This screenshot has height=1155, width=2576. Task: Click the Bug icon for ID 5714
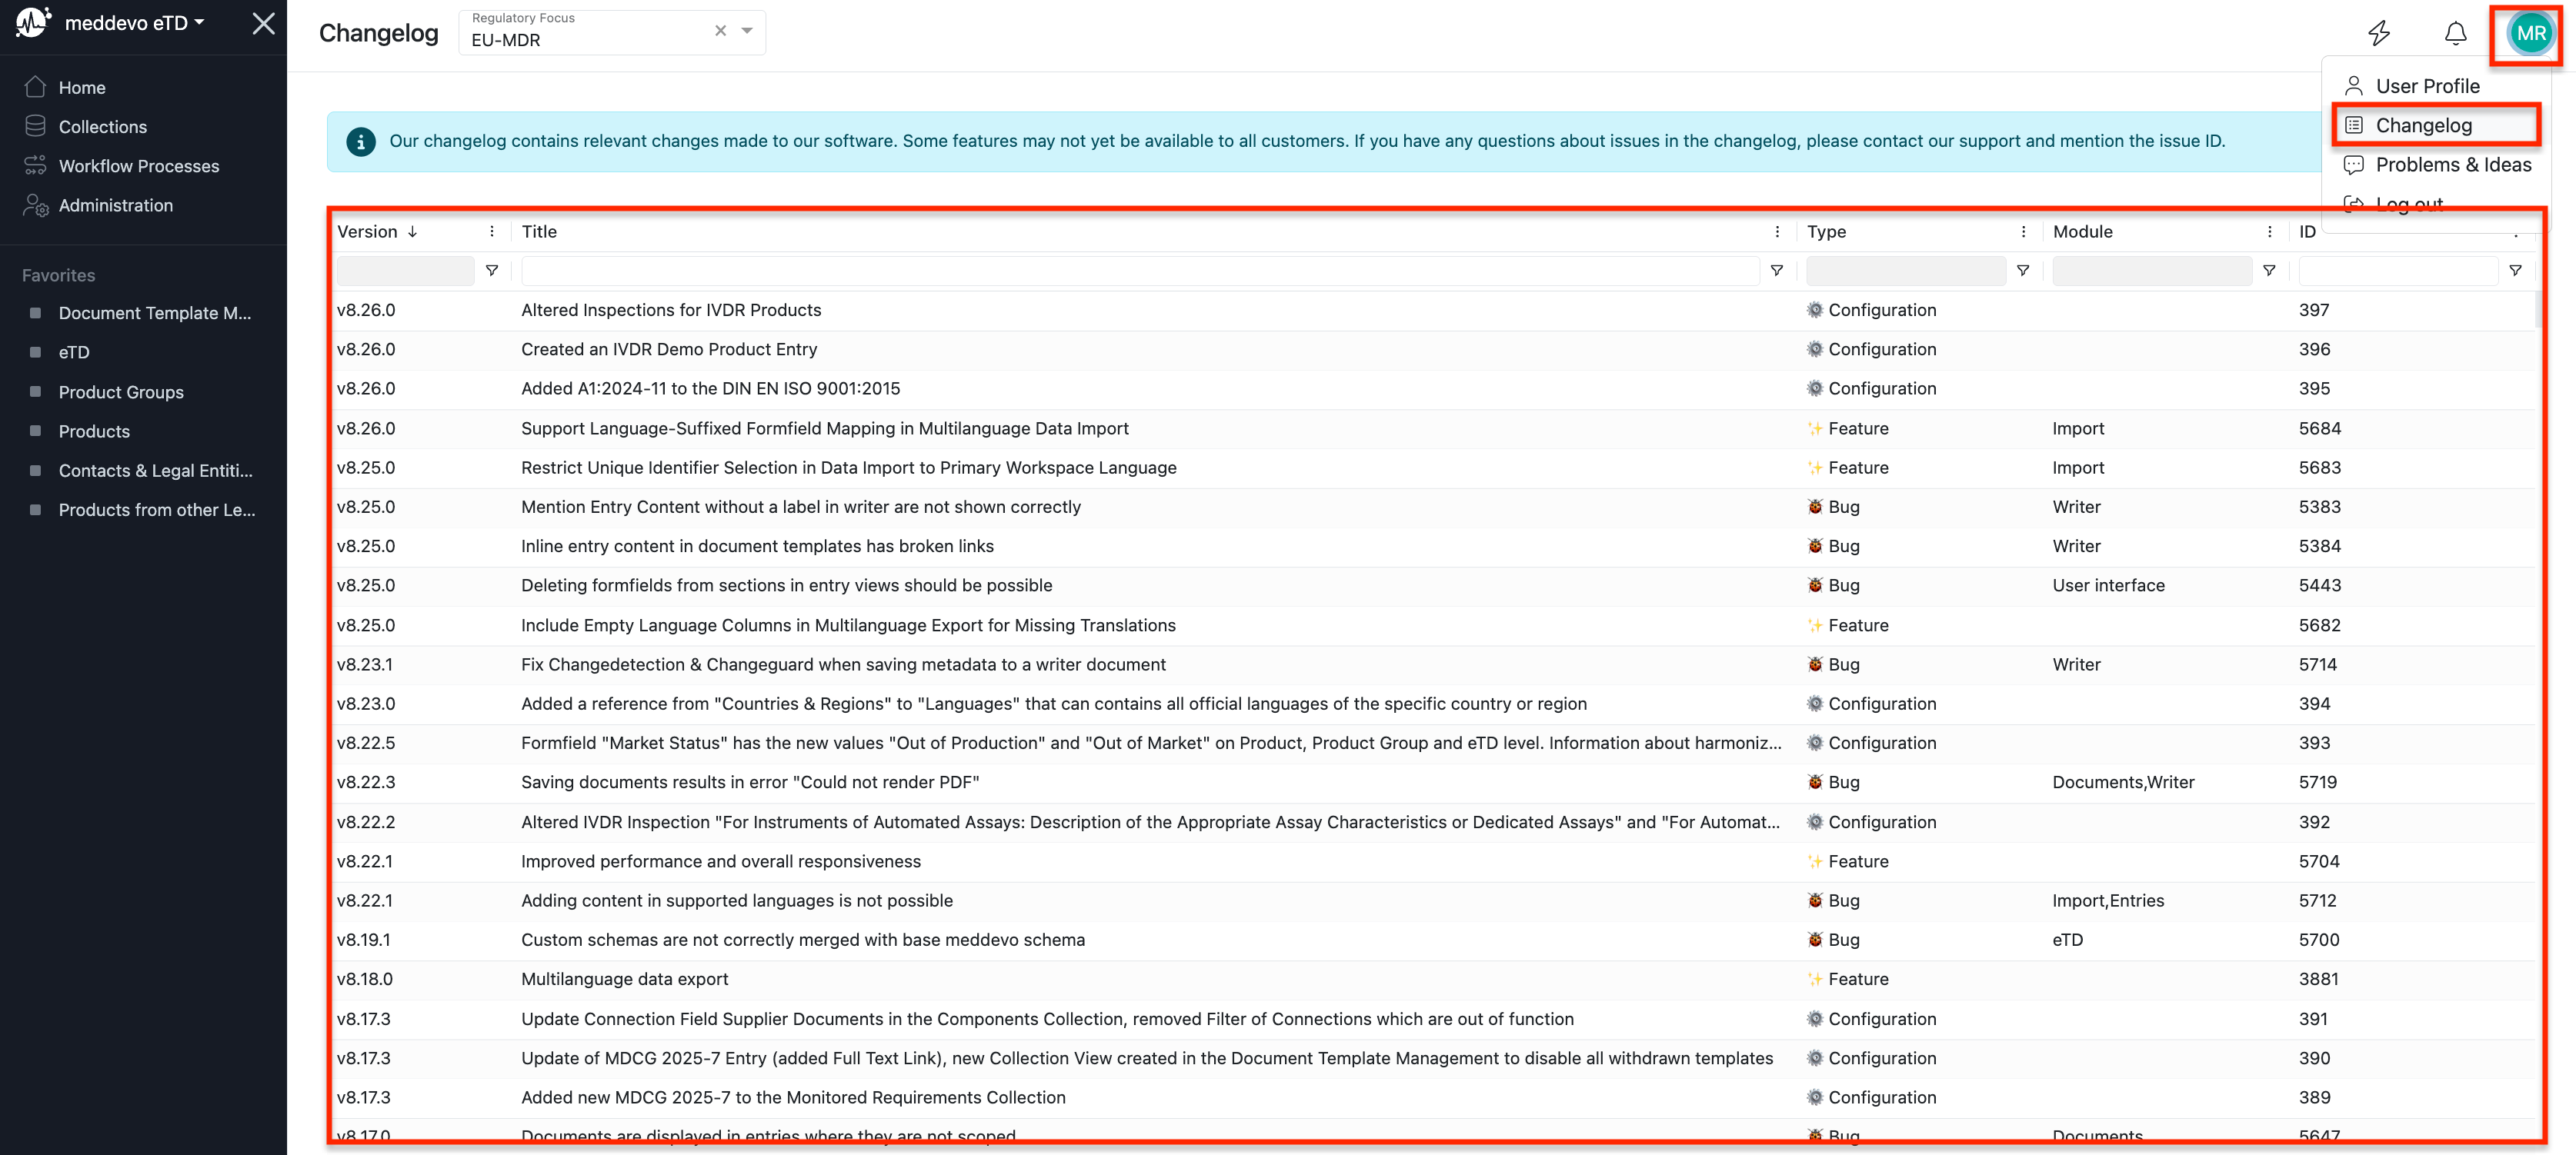1815,664
